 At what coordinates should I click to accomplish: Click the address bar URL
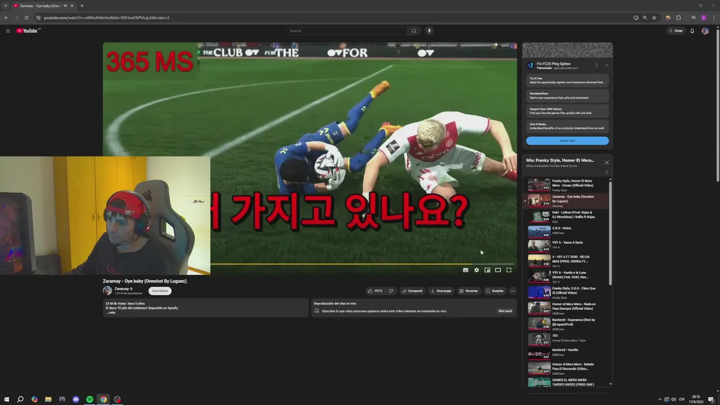coord(107,17)
